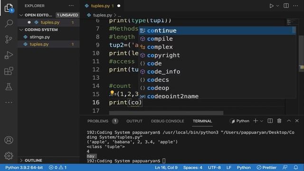Choose 'complex' from autocomplete list
Screen dimensions: 304x171
[x=217, y=47]
